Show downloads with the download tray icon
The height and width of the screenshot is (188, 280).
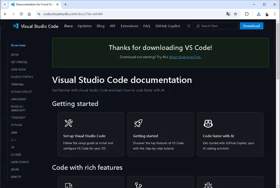[258, 14]
